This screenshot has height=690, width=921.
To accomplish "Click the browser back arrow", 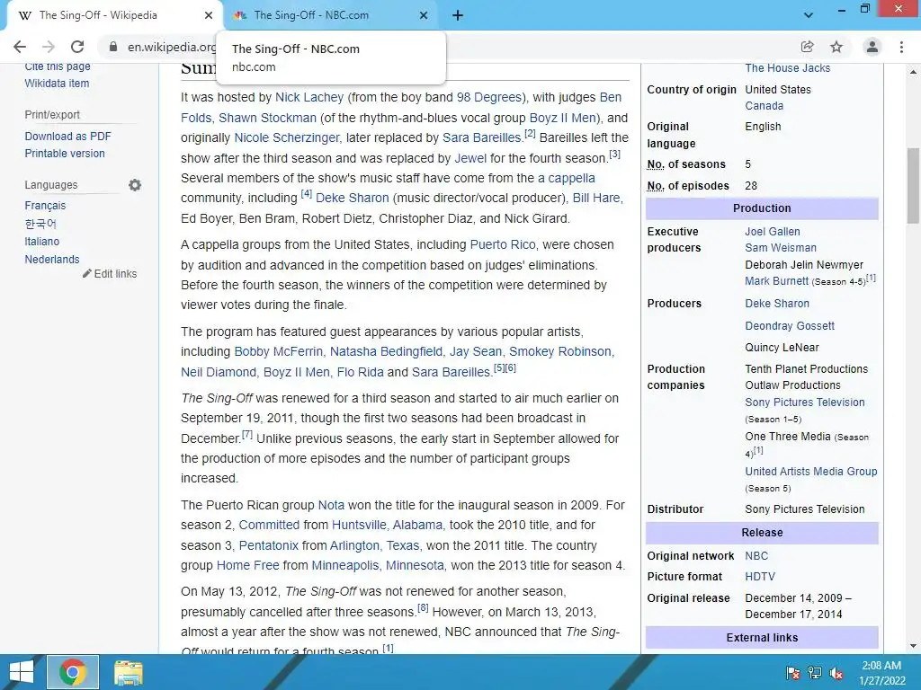I will pyautogui.click(x=20, y=47).
